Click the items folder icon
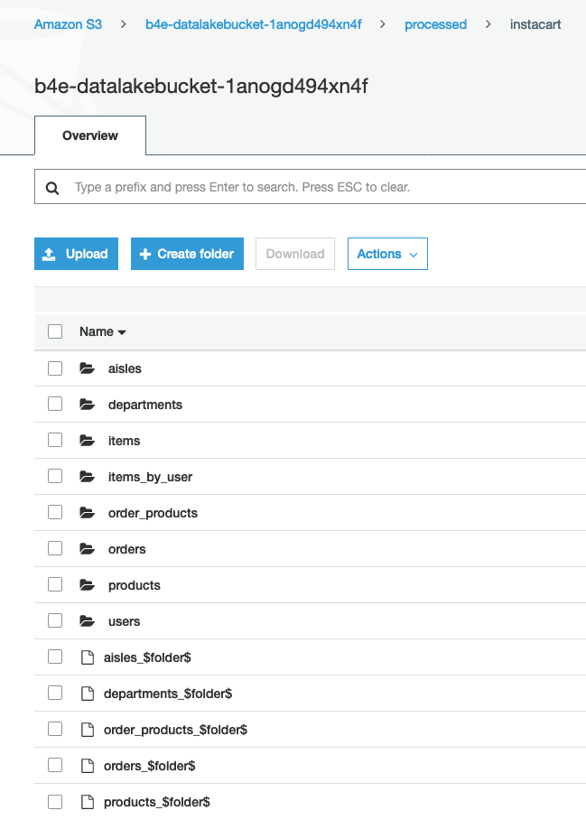 click(x=88, y=440)
